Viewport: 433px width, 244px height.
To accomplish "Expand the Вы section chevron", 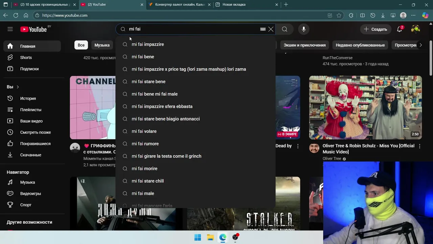I will pos(18,87).
